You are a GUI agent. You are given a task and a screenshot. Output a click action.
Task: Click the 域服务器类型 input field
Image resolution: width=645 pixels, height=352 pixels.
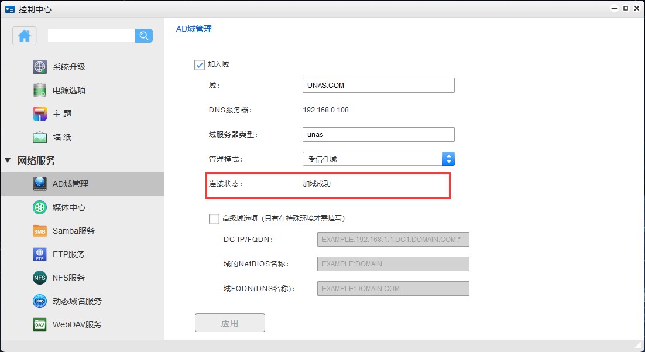pos(378,134)
